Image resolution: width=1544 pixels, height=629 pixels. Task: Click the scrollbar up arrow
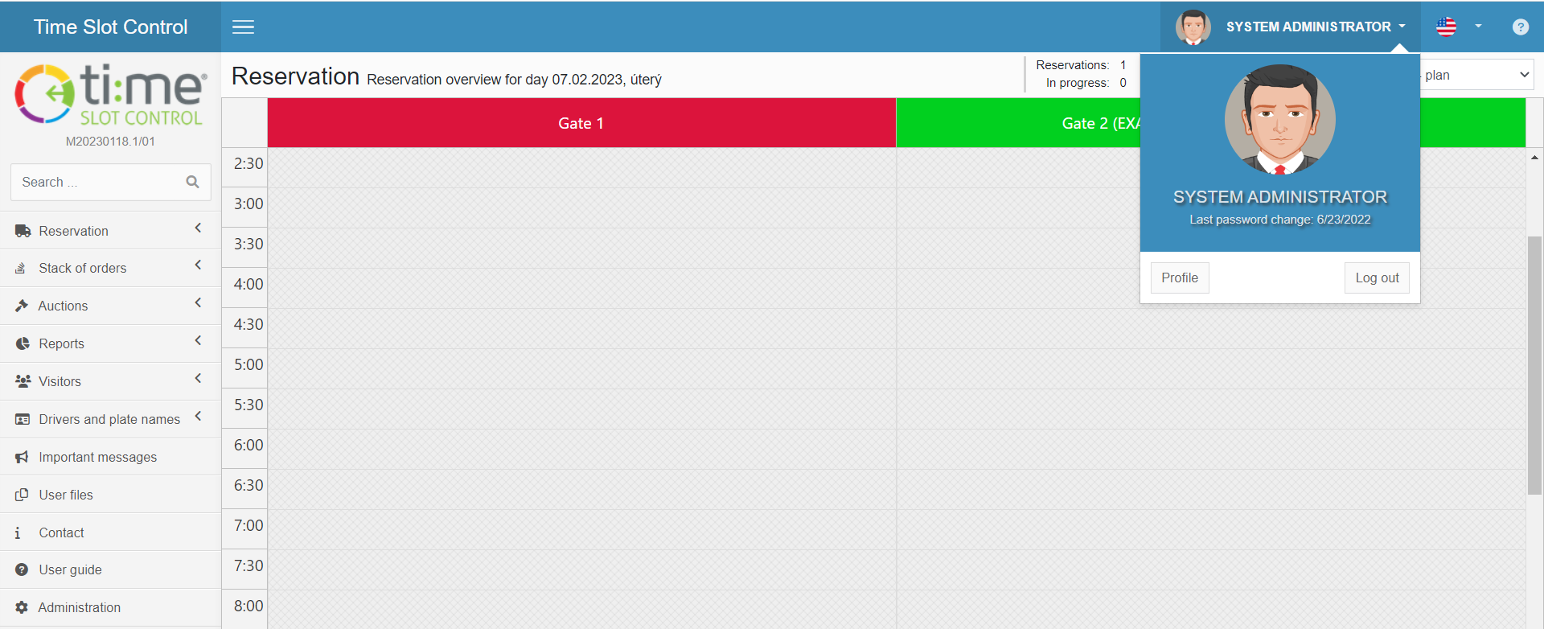[1534, 158]
